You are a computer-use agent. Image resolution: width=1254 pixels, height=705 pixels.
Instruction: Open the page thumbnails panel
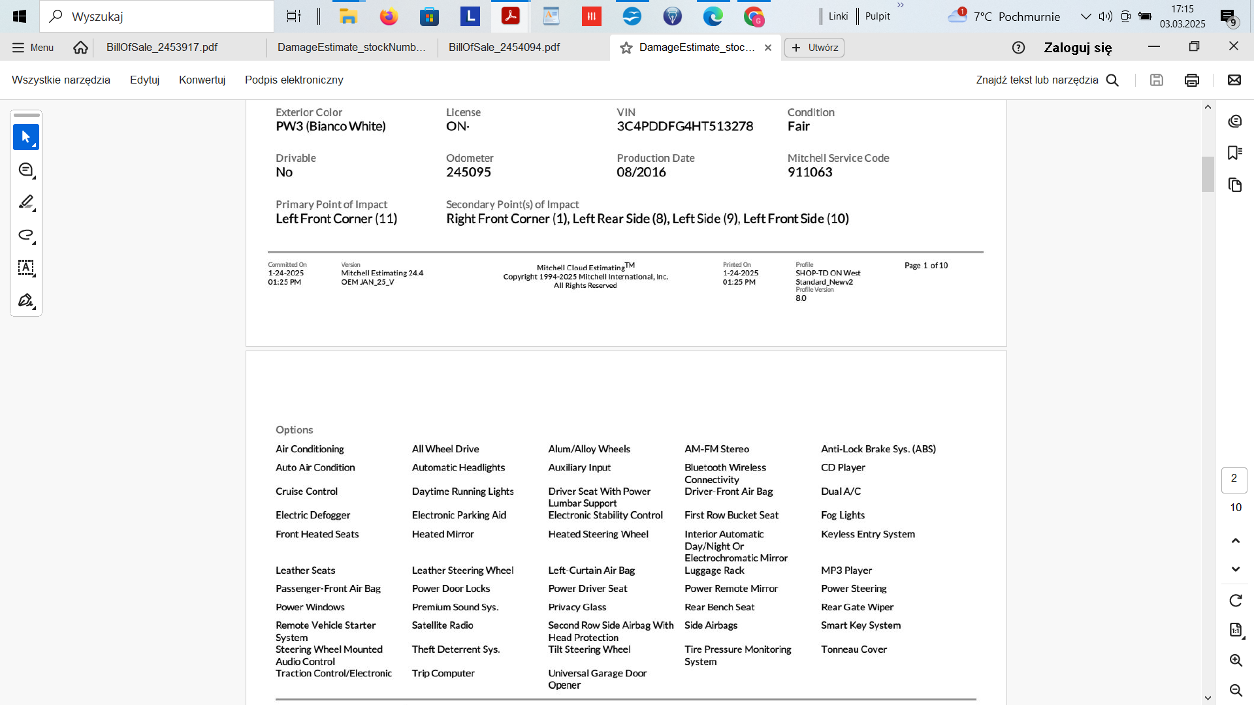coord(1234,185)
